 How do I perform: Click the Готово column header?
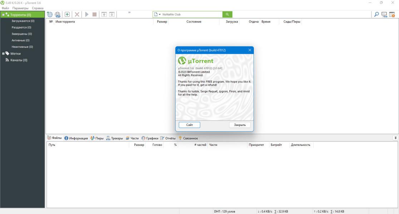pyautogui.click(x=157, y=145)
